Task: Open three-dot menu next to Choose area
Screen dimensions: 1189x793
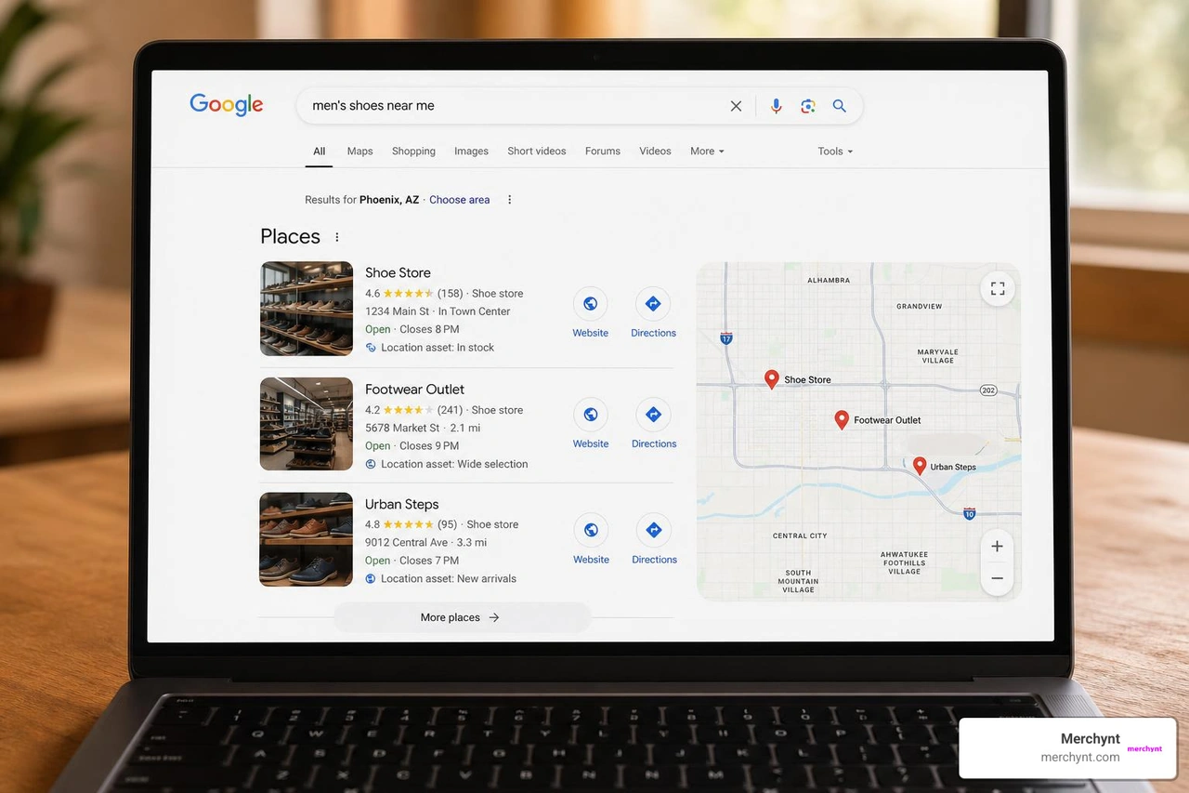Action: coord(509,200)
